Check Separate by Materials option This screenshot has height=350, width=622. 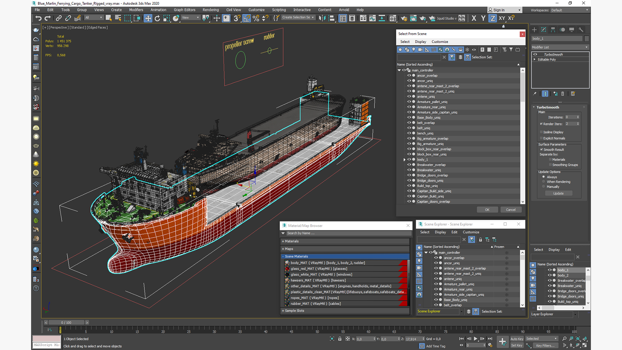550,159
